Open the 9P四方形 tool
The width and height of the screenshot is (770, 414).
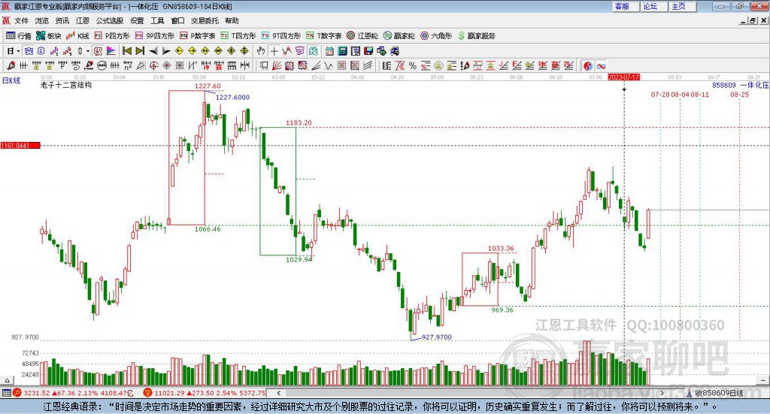[155, 36]
